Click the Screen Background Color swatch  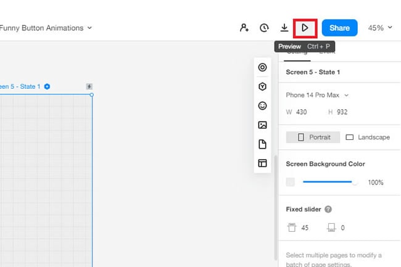291,183
